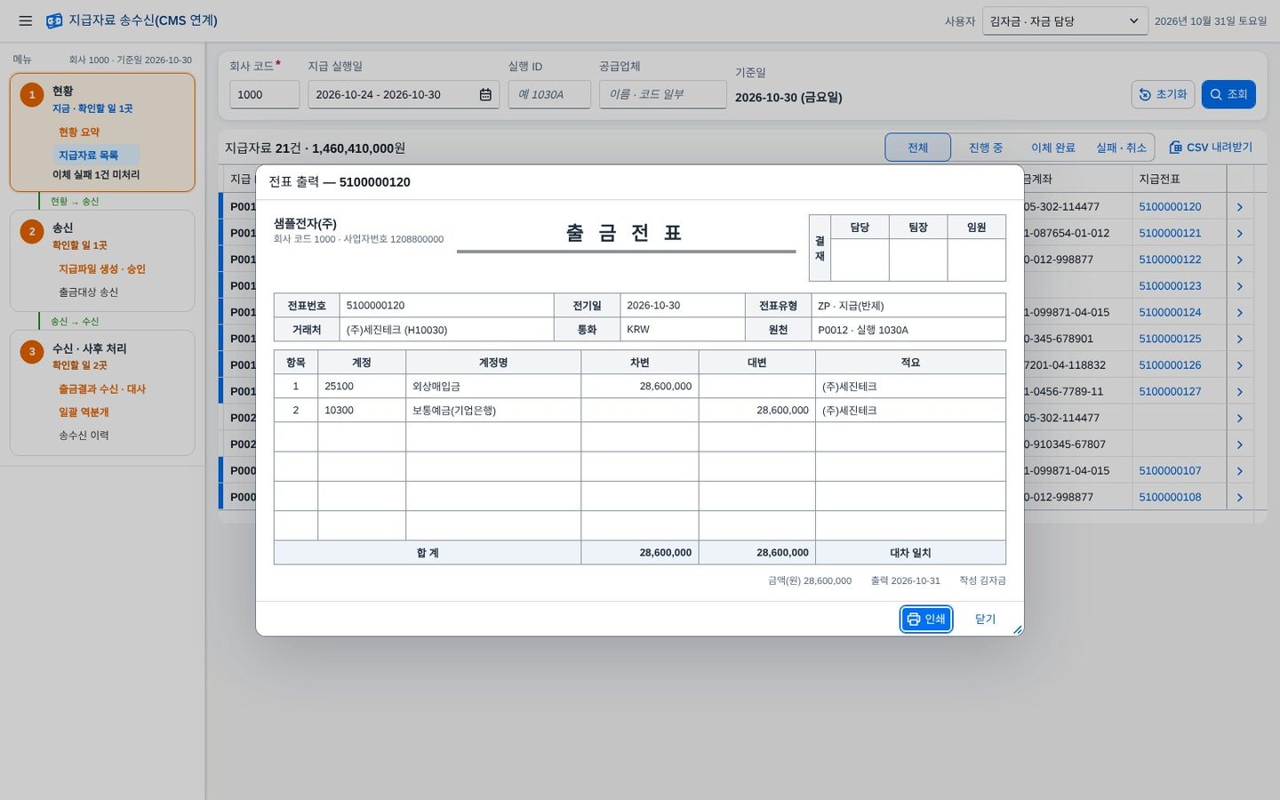
Task: Select sidebar item 일괄 역분개
Action: [84, 412]
